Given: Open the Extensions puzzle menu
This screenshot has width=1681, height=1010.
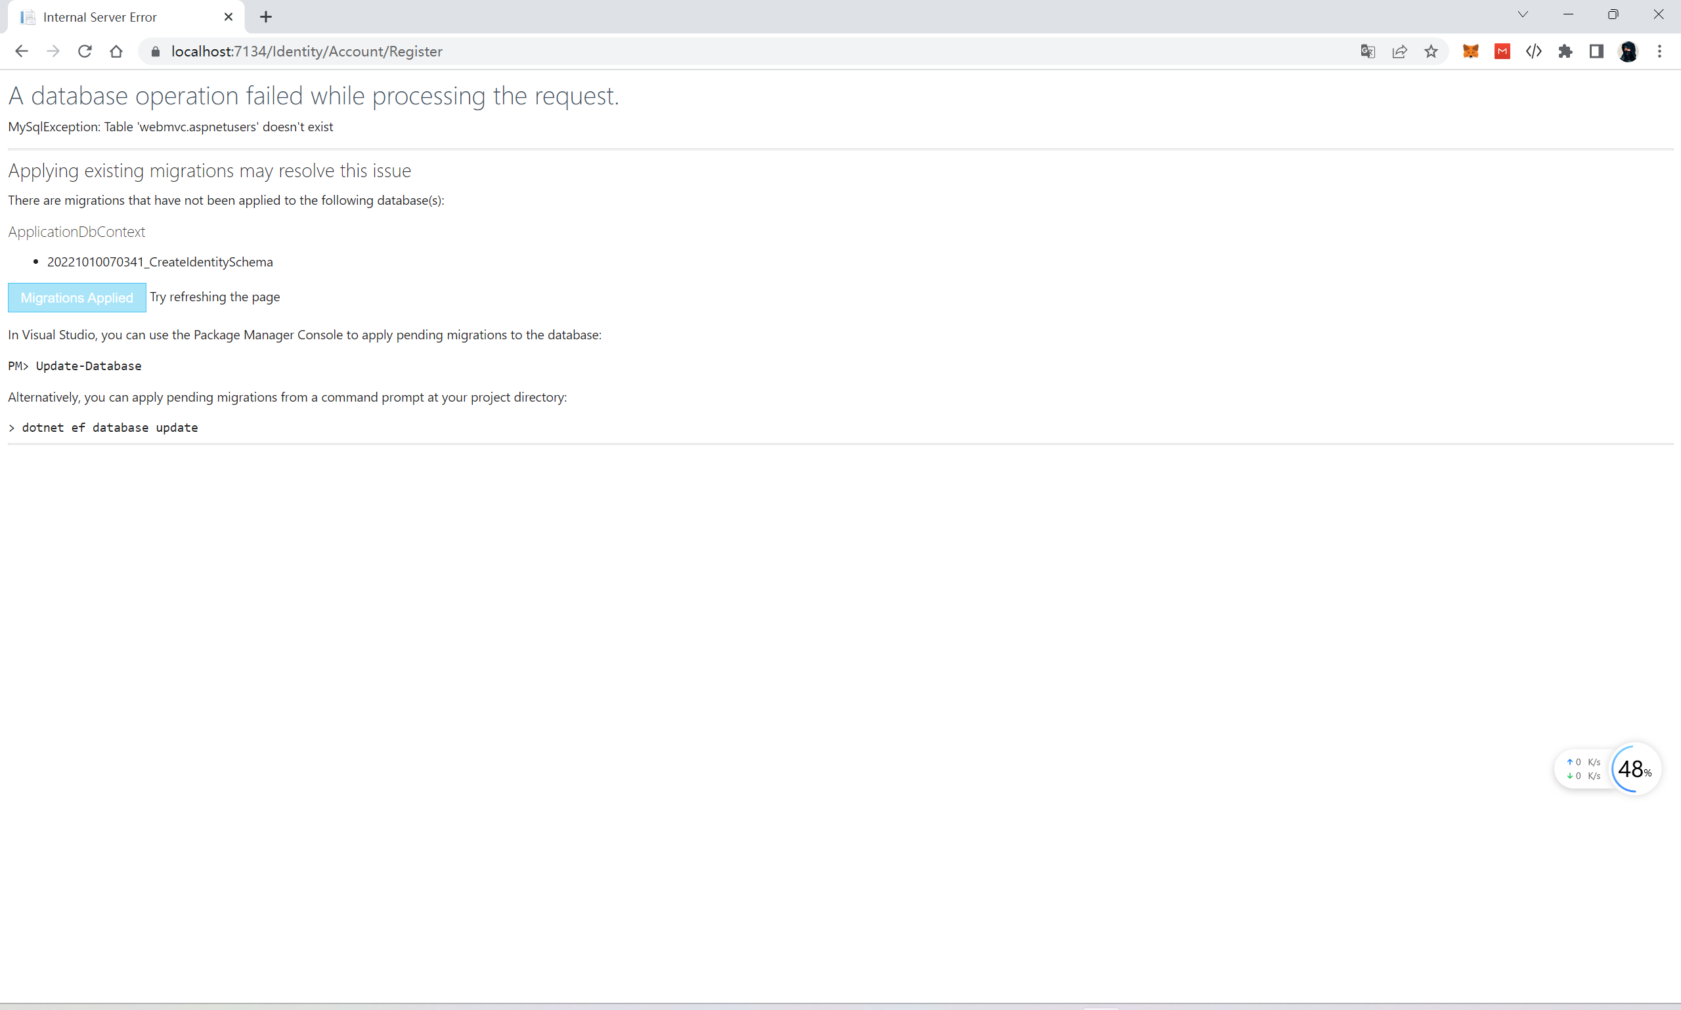Looking at the screenshot, I should click(1565, 51).
